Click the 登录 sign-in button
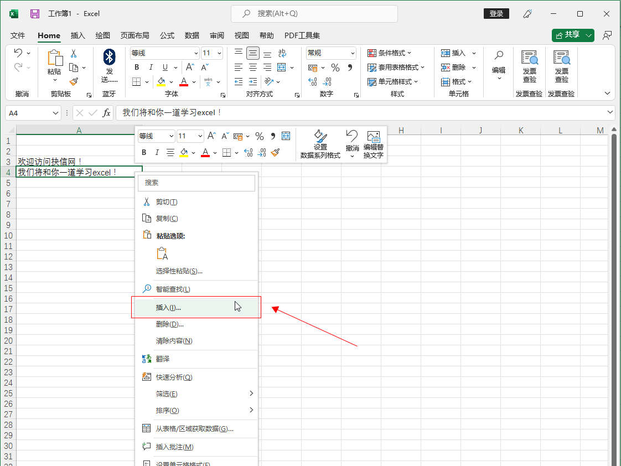 click(x=496, y=13)
